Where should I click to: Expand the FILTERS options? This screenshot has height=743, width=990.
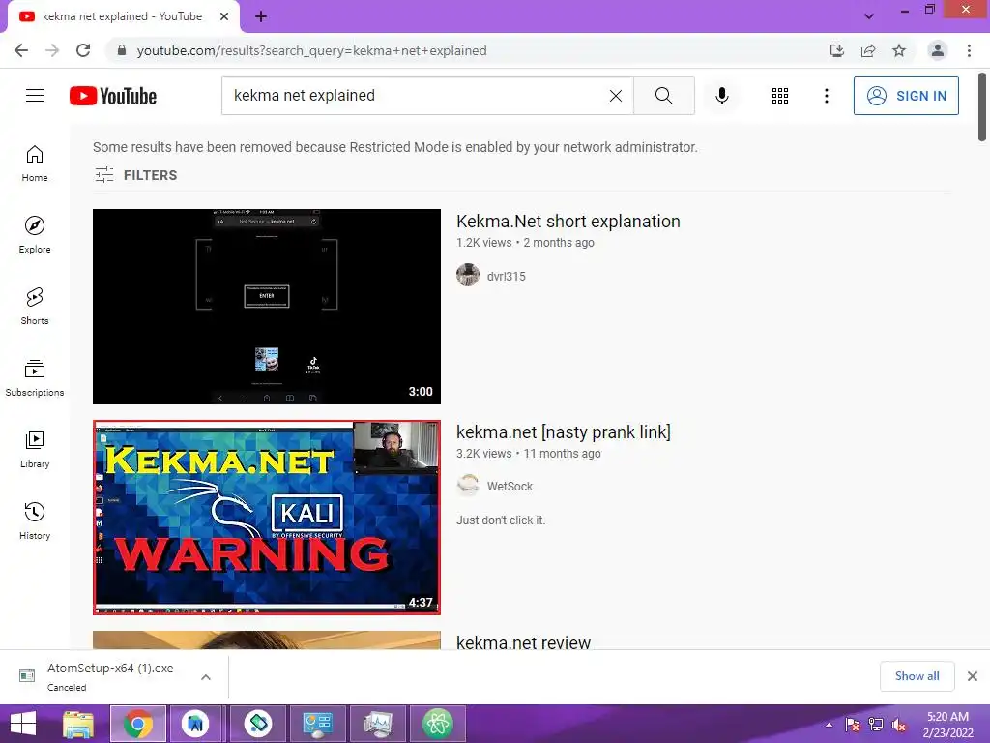135,175
